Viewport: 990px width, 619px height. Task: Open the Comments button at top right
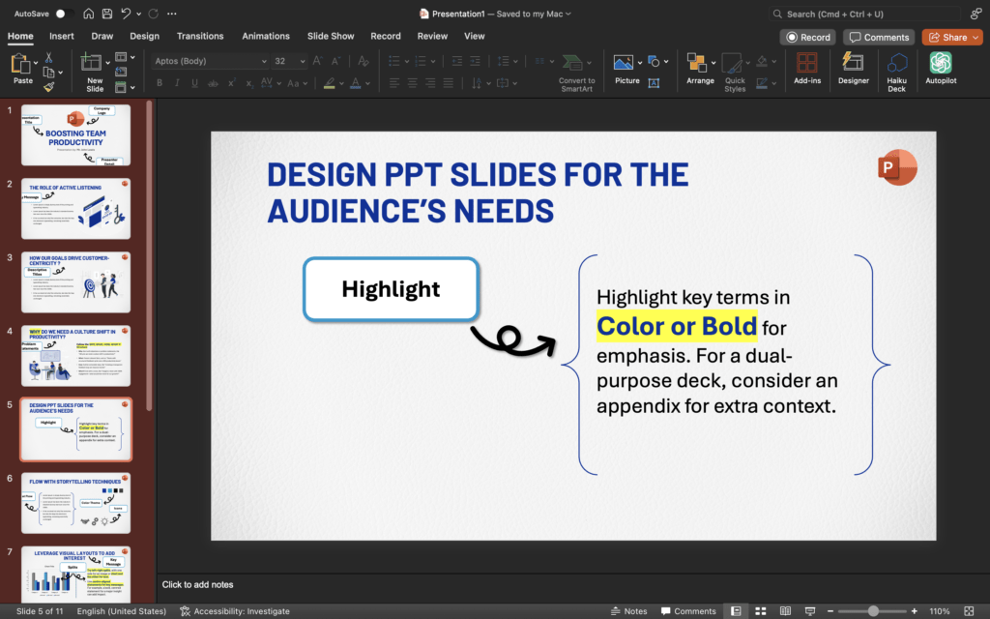879,37
